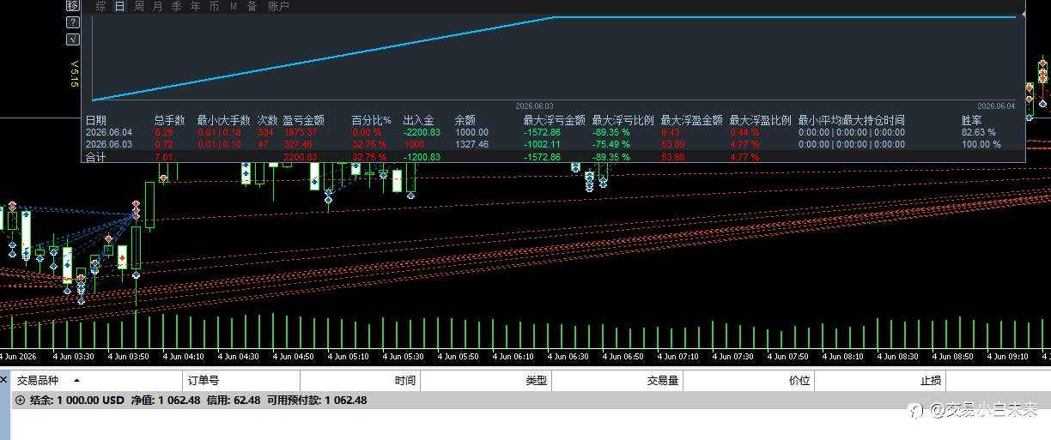Click the 最小|平均|最大持仓时间 header
Screen dimensions: 1051x440
click(x=851, y=121)
